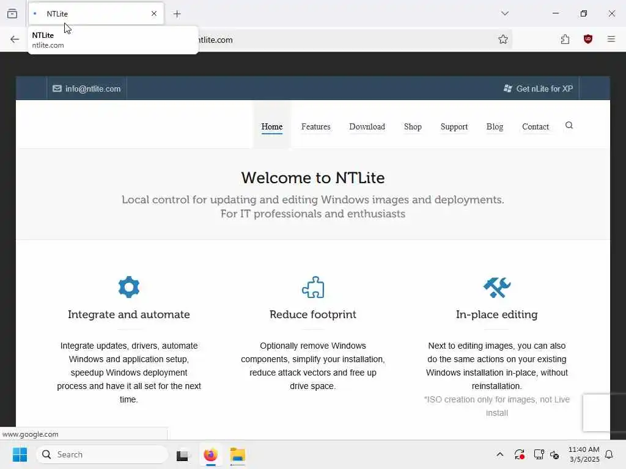
Task: Open the network tray icon
Action: (539, 454)
